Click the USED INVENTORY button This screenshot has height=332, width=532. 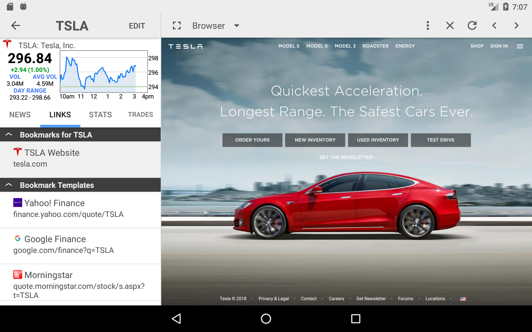click(378, 140)
